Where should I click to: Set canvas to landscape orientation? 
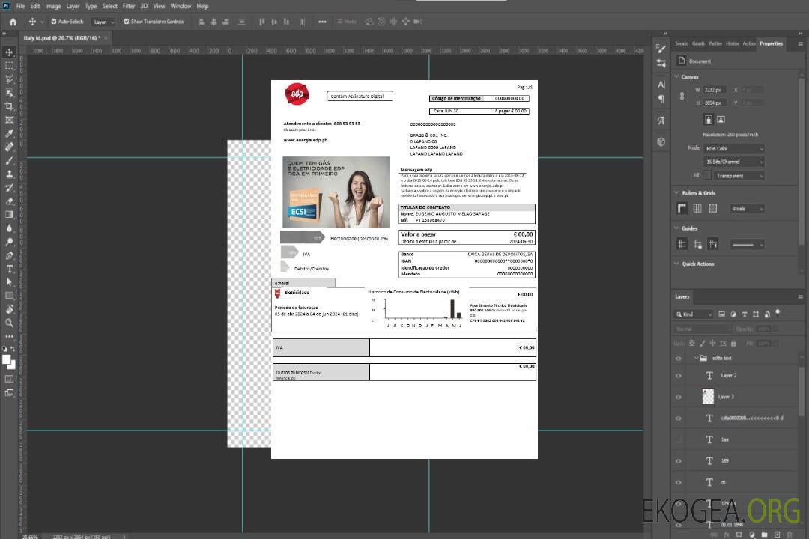coord(721,119)
